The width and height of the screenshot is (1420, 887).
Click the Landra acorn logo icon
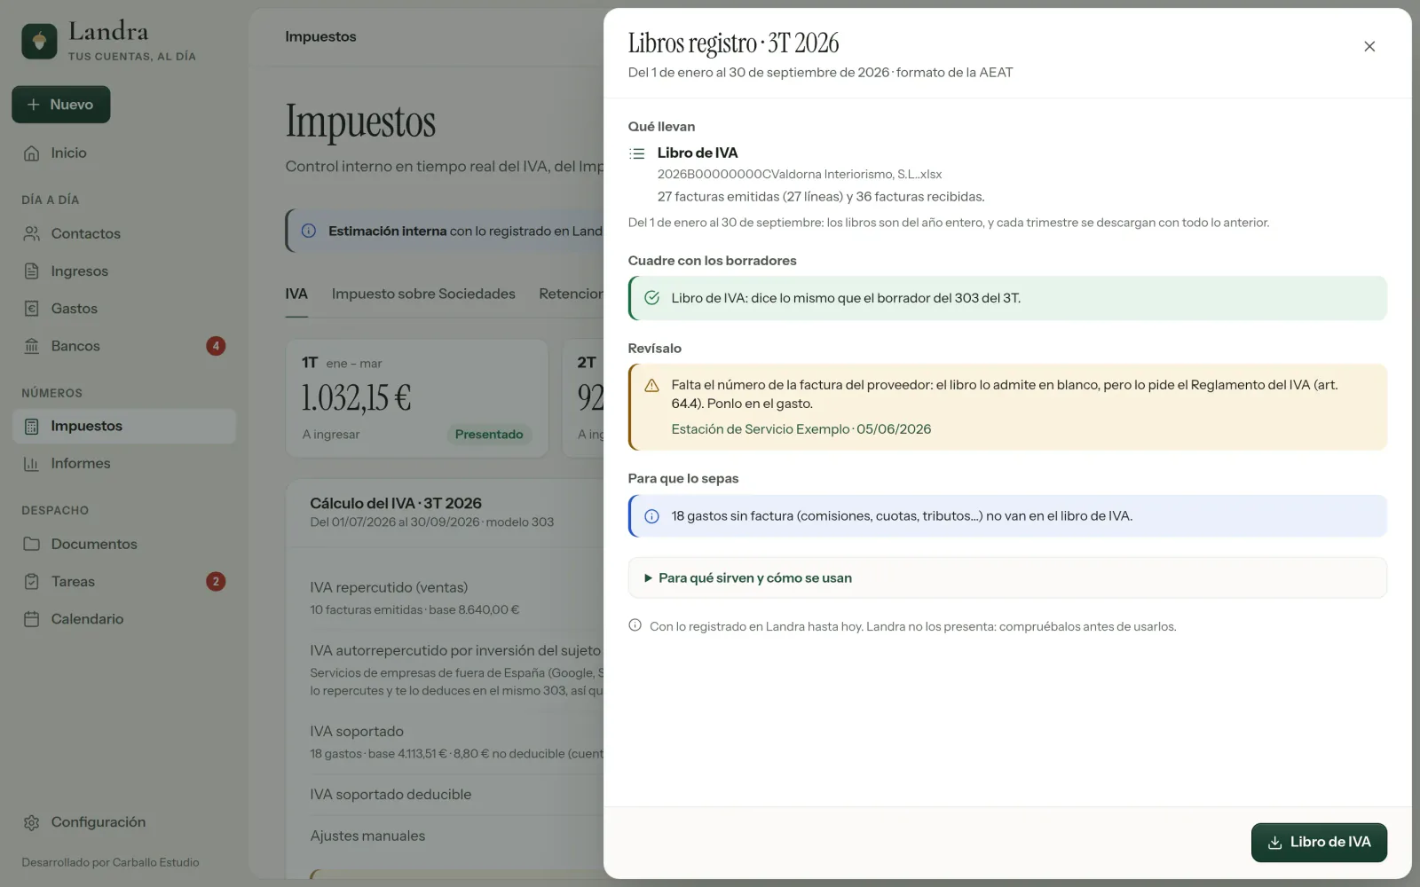(x=39, y=42)
